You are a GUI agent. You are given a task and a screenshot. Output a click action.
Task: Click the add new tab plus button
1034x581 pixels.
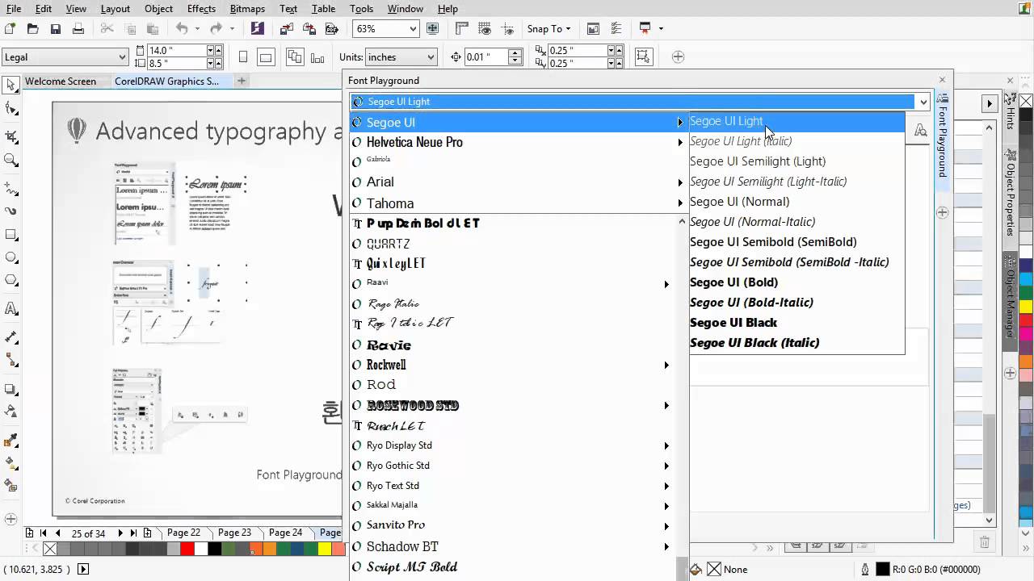tap(241, 81)
